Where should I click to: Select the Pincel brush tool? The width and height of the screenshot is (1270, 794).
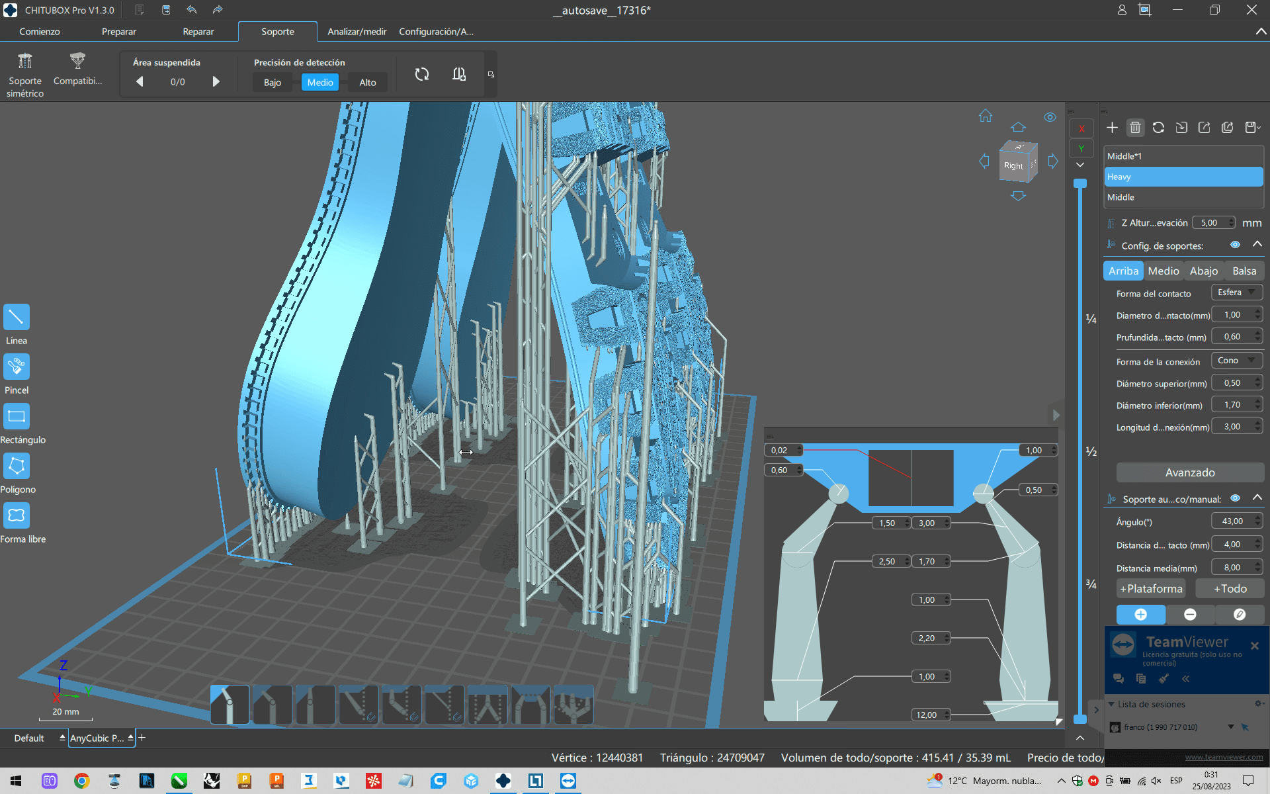(x=17, y=367)
